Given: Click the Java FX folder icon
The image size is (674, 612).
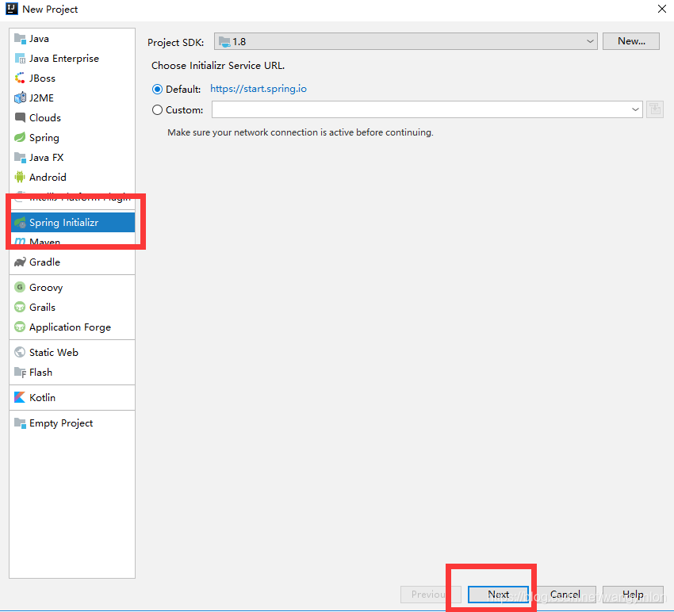Looking at the screenshot, I should coord(20,157).
